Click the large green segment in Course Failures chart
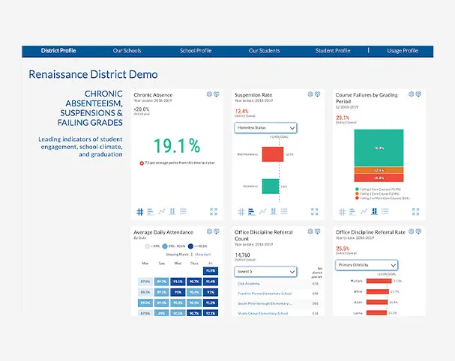455x361 pixels. 379,148
